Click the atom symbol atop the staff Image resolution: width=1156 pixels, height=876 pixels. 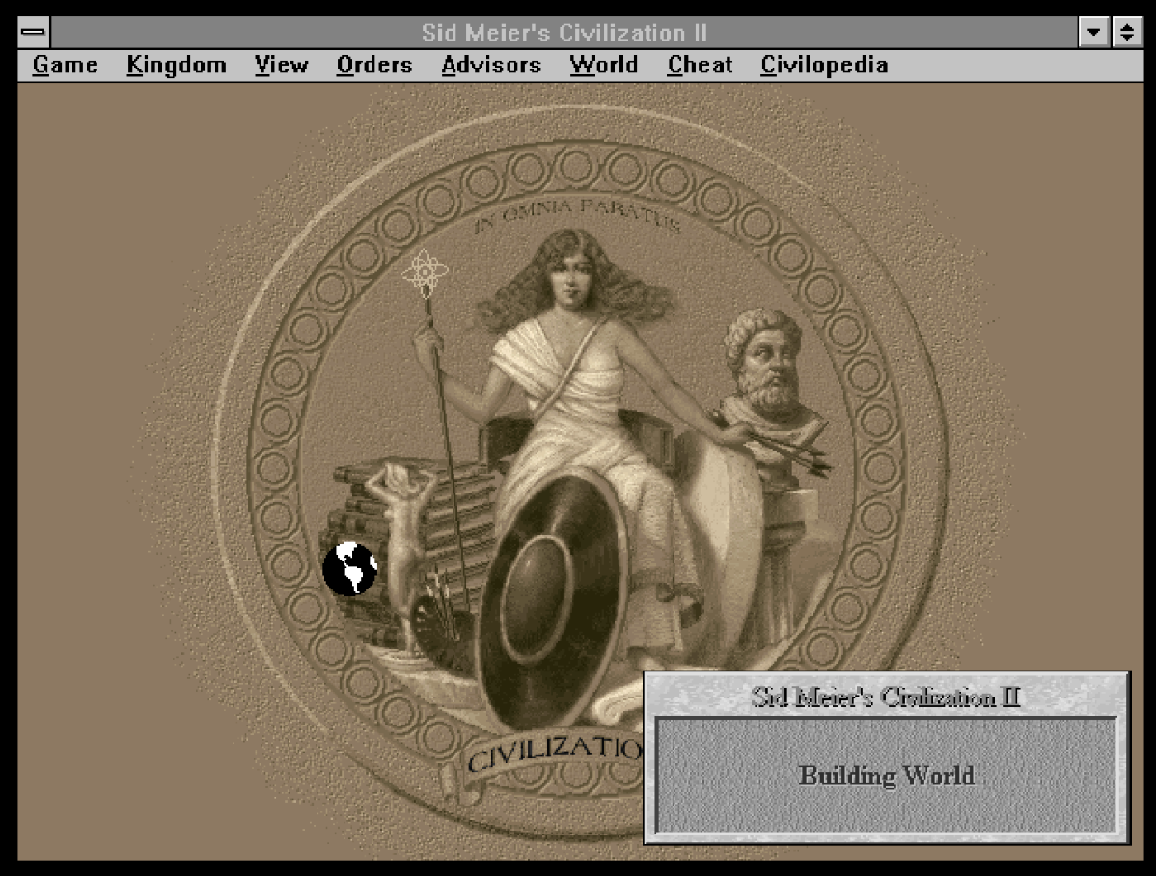click(x=423, y=274)
